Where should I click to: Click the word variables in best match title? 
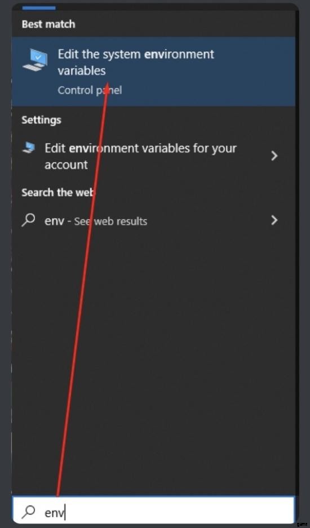click(x=82, y=70)
